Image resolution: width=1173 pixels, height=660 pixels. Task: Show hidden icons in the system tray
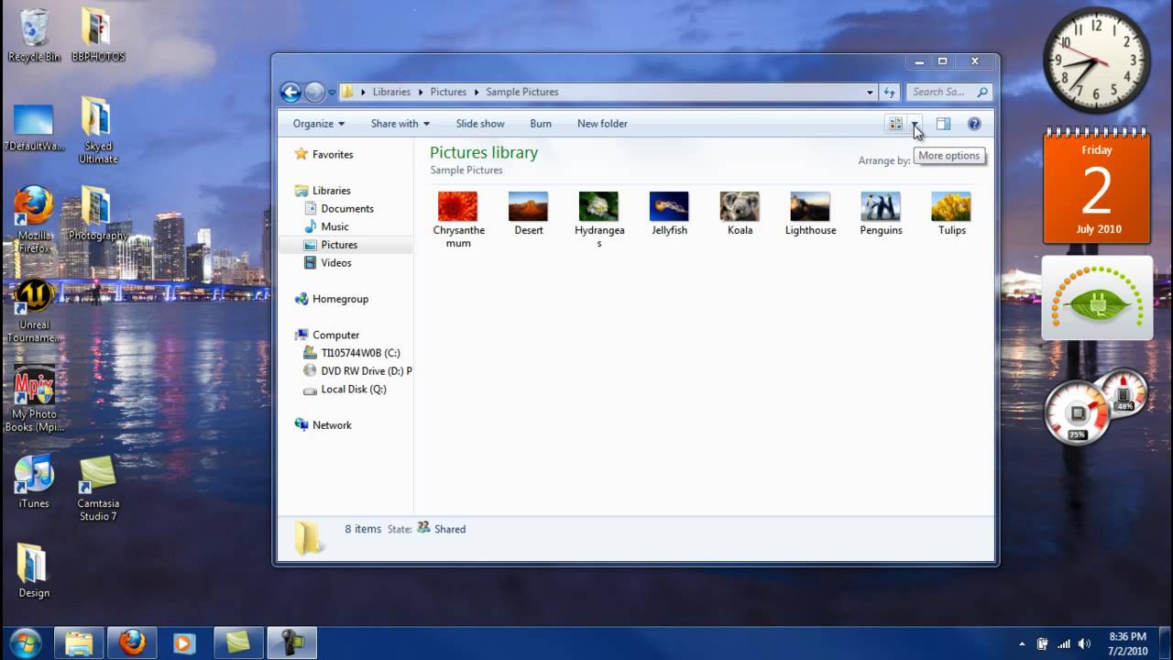click(1023, 643)
